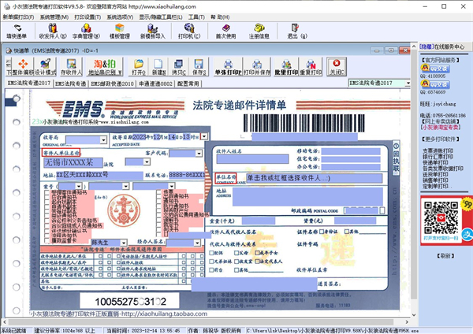This screenshot has height=334, width=473.
Task: Click 批量打印 batch print
Action: [286, 67]
